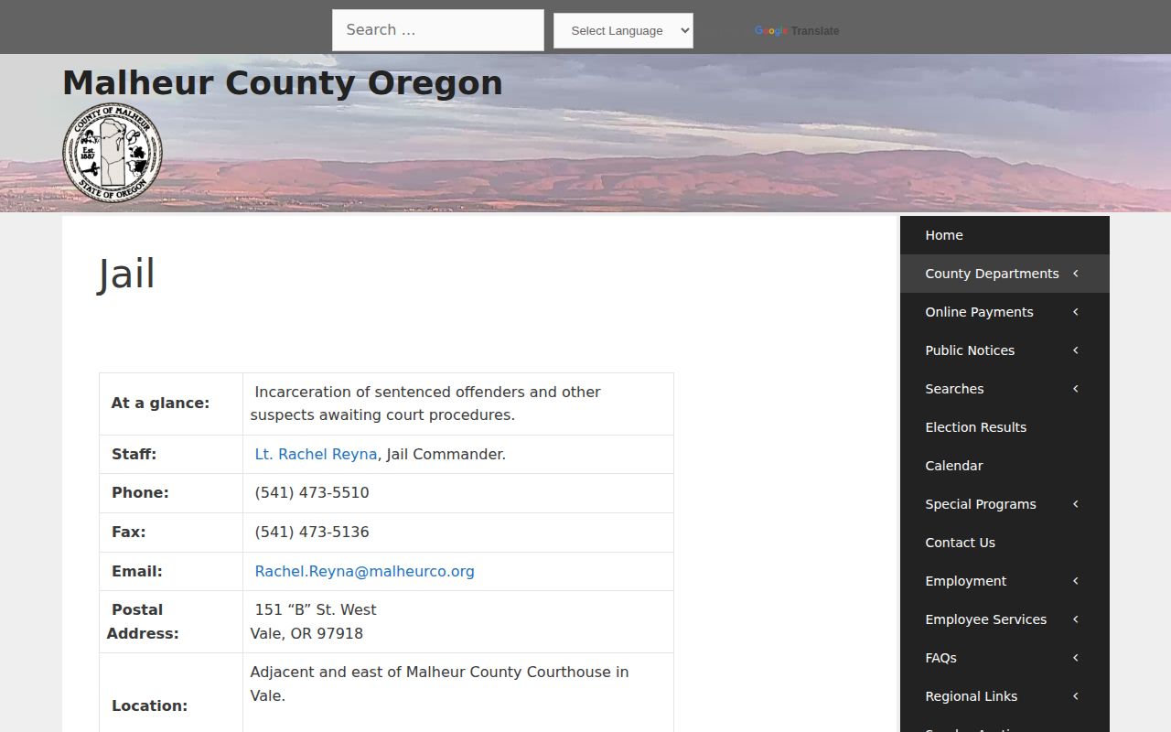The image size is (1171, 732).
Task: Open the Contact Us menu item
Action: (1004, 543)
